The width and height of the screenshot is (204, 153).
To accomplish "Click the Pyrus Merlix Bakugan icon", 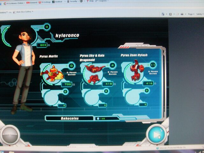I will (52, 74).
